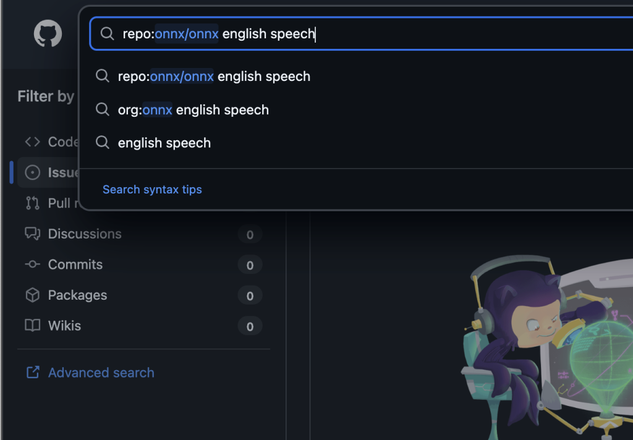Image resolution: width=633 pixels, height=440 pixels.
Task: Select suggestion "org:onnx english speech"
Action: point(193,110)
